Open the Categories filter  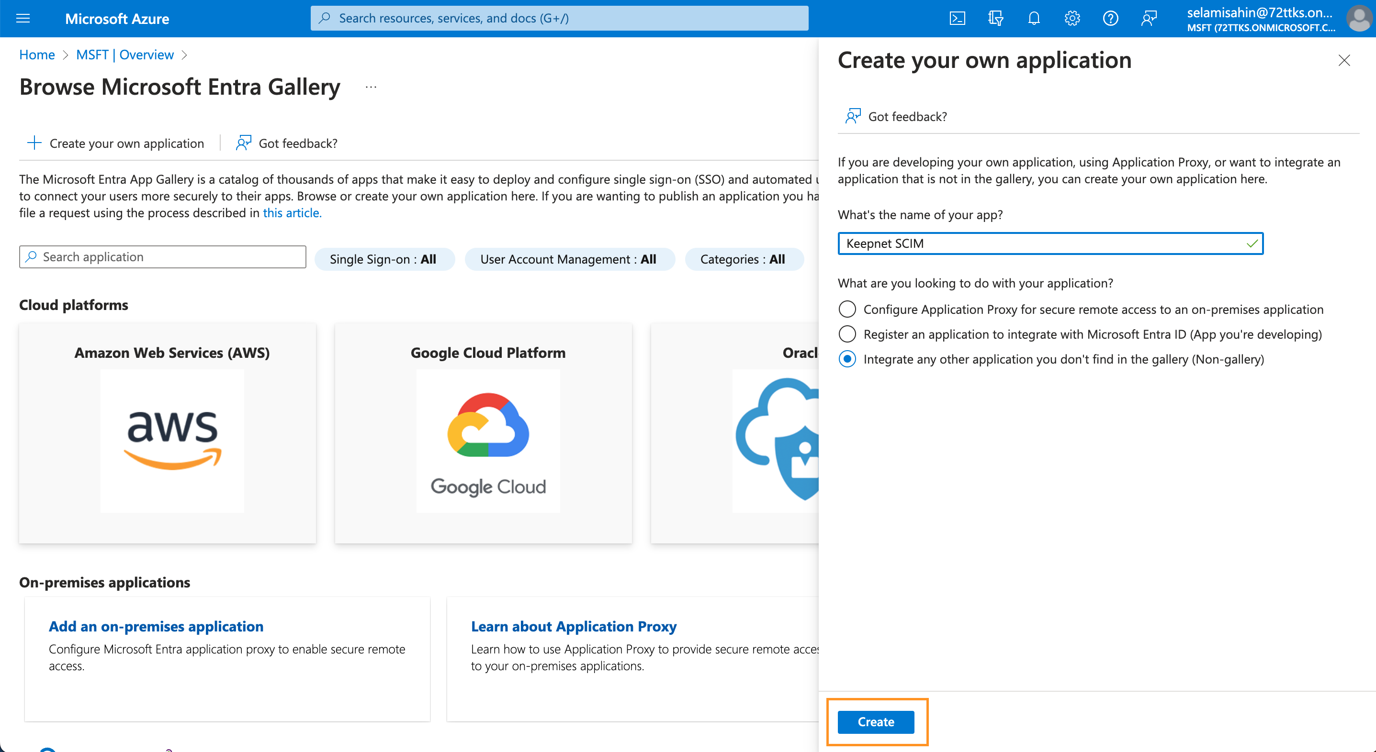(x=744, y=259)
